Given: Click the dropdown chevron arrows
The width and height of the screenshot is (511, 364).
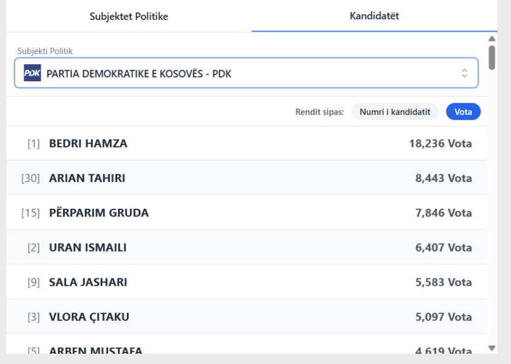Looking at the screenshot, I should click(464, 73).
